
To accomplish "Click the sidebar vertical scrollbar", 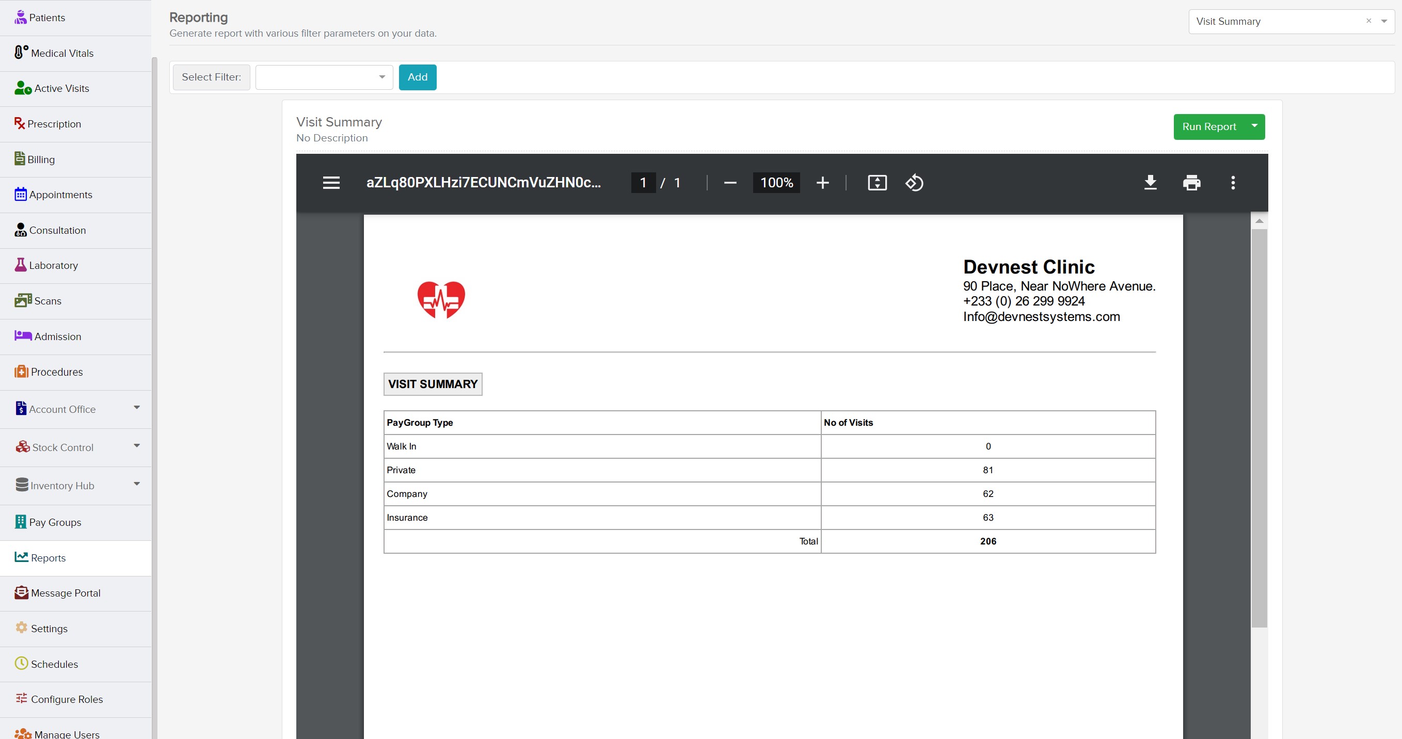I will coord(154,397).
